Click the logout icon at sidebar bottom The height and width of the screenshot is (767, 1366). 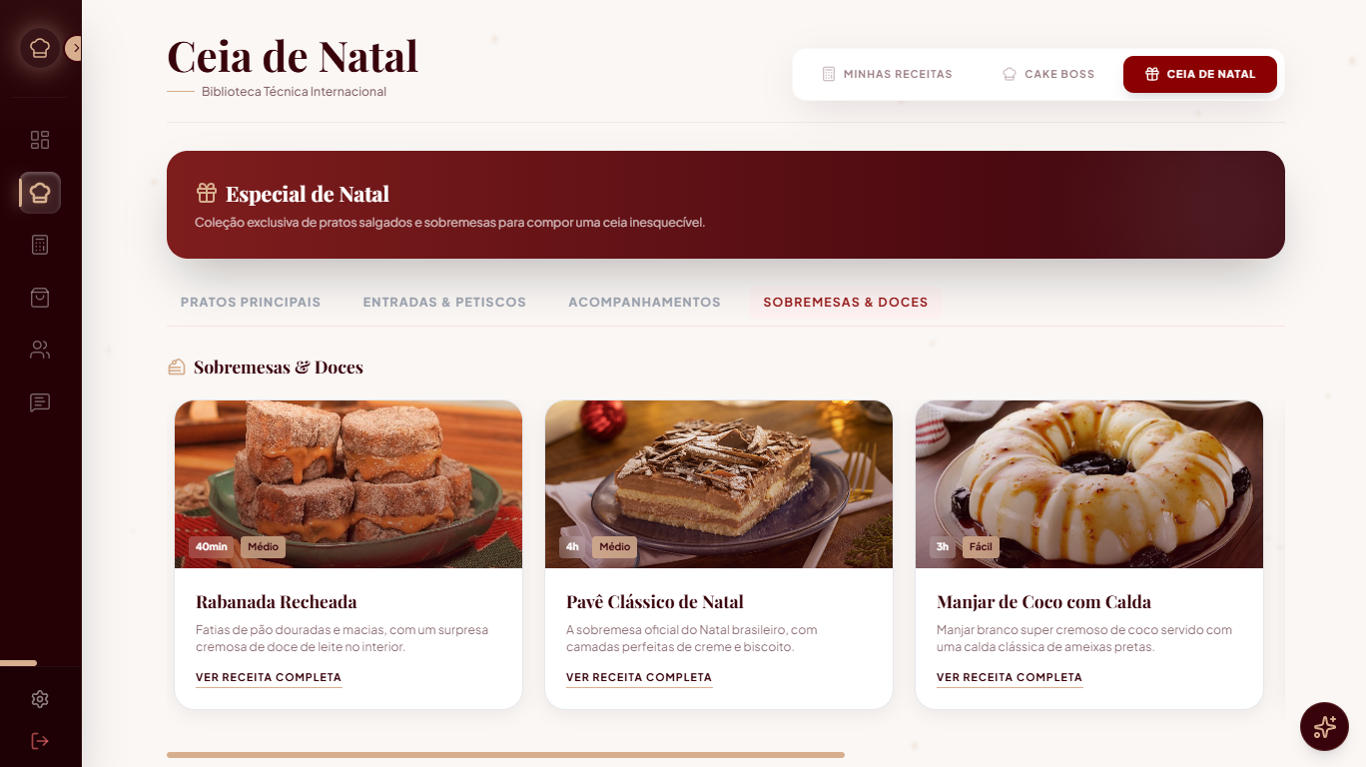pos(40,741)
